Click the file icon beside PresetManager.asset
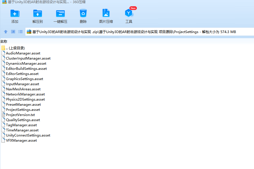Image resolution: width=254 pixels, height=169 pixels. [x=3, y=104]
